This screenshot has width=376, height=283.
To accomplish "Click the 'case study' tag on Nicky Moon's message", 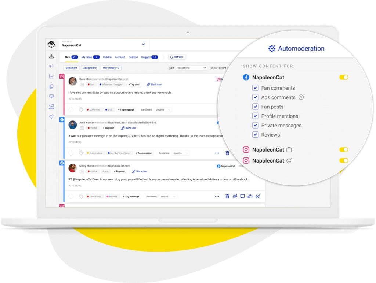I will [94, 197].
